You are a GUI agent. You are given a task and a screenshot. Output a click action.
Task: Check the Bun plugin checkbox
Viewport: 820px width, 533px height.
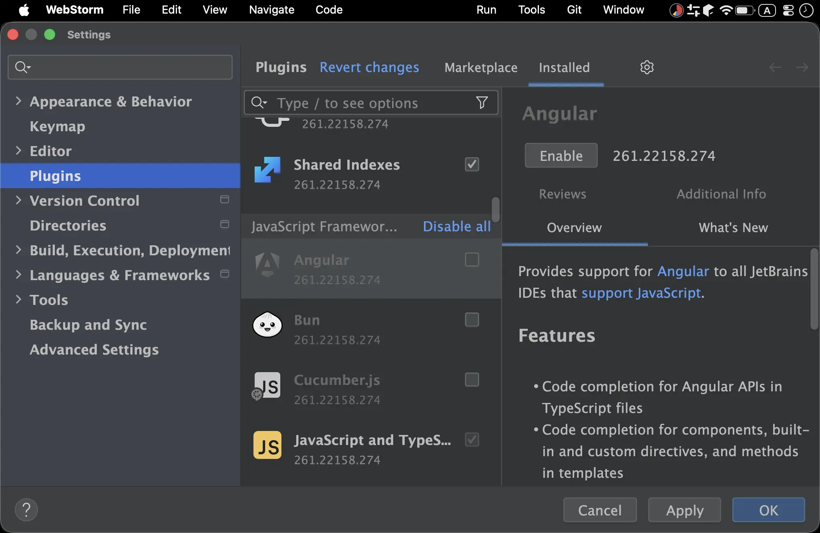point(472,319)
